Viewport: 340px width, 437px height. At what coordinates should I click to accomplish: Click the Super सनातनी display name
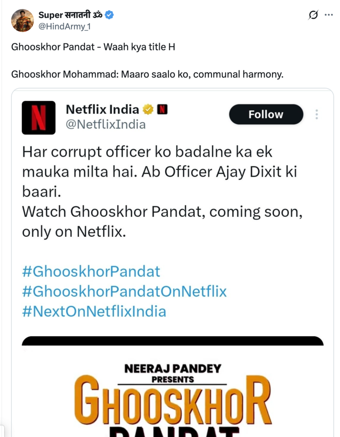pyautogui.click(x=70, y=15)
